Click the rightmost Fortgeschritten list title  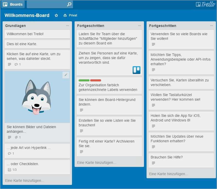pos(162,26)
